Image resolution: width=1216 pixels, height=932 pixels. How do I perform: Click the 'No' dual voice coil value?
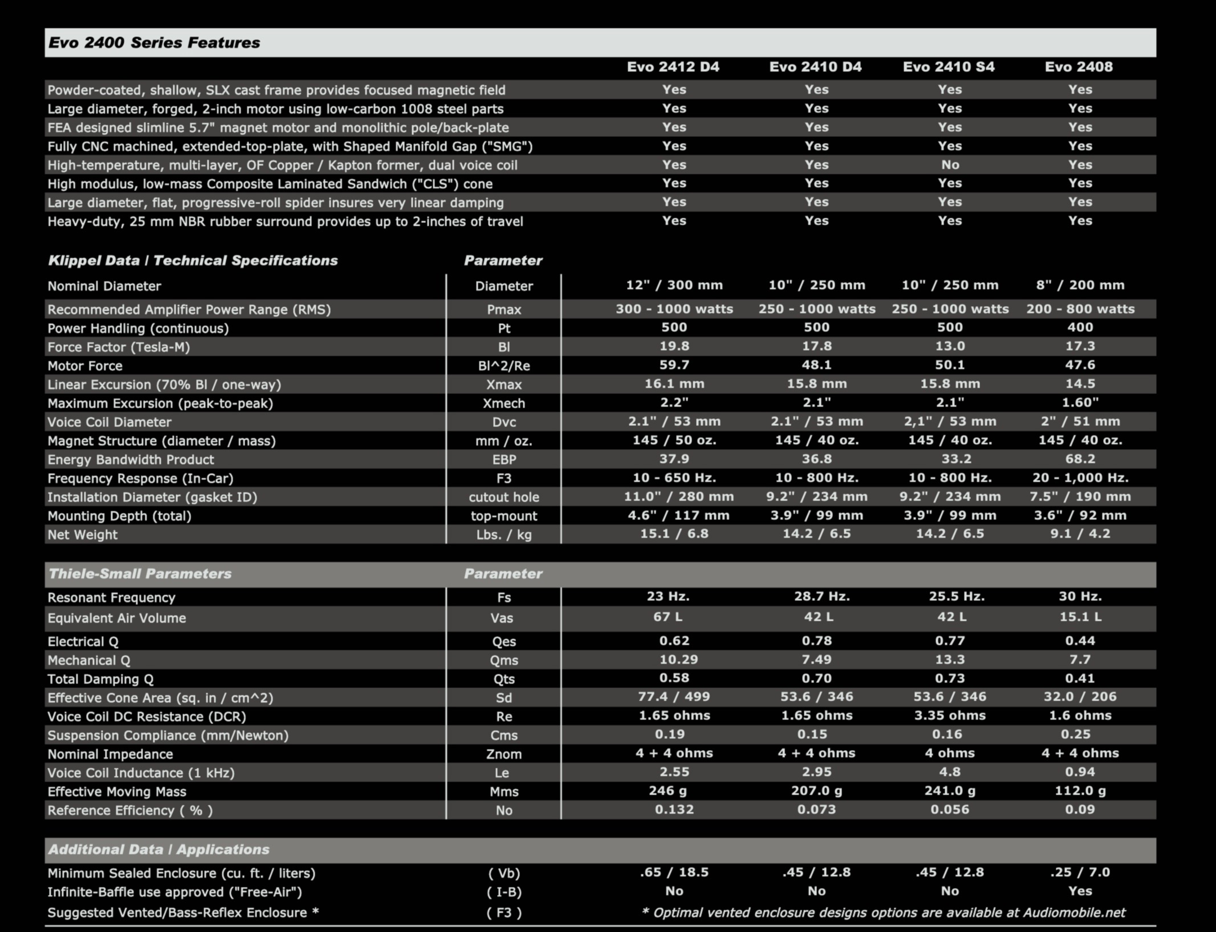[x=950, y=165]
